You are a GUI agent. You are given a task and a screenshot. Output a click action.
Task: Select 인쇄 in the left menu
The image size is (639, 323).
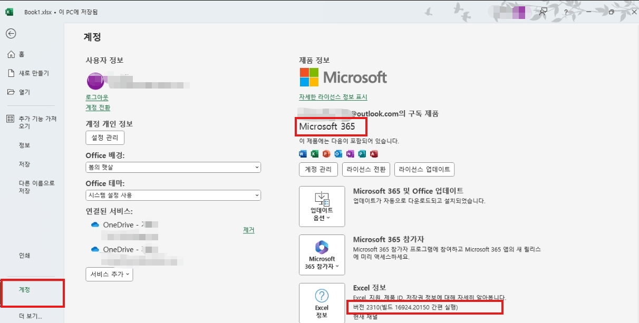(24, 256)
